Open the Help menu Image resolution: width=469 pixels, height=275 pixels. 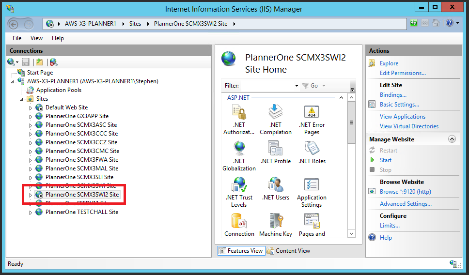coord(58,38)
